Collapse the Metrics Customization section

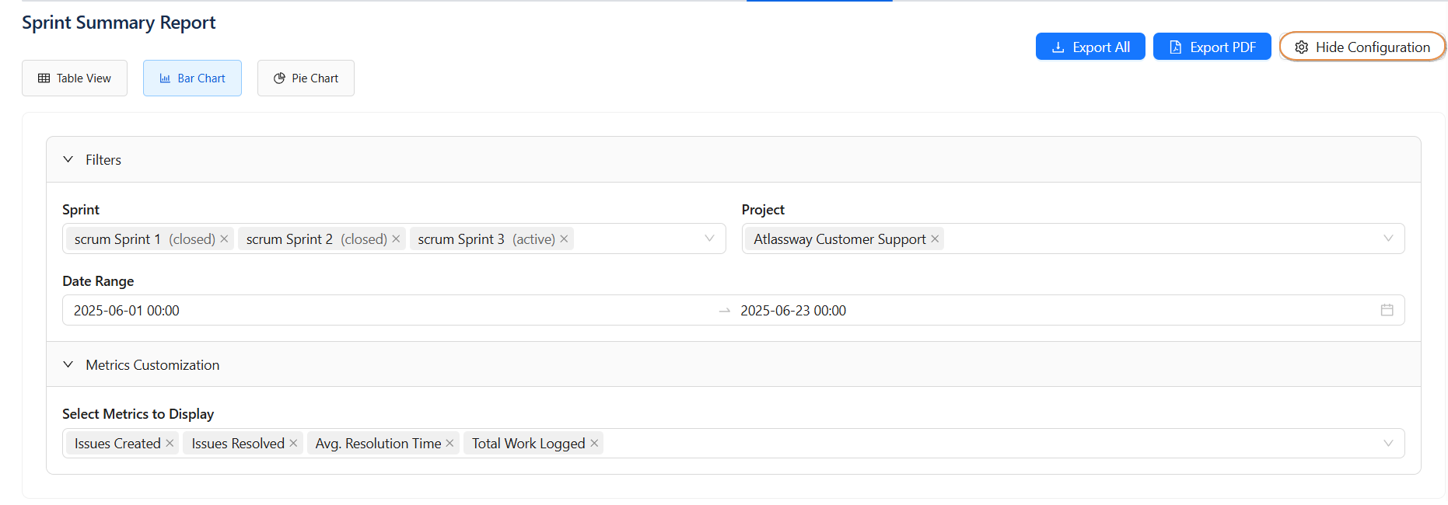[68, 364]
